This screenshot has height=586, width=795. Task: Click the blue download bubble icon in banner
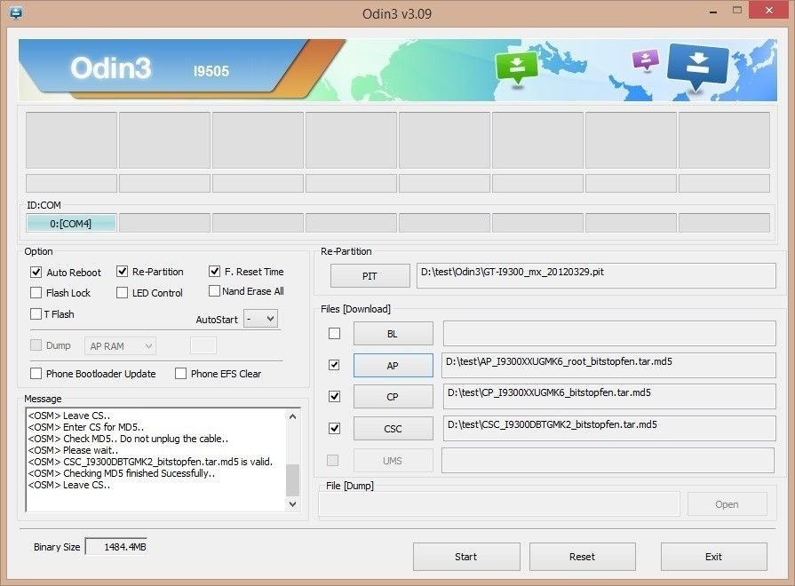click(x=697, y=66)
